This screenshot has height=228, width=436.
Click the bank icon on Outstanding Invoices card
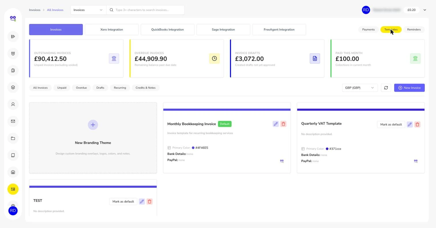[114, 59]
